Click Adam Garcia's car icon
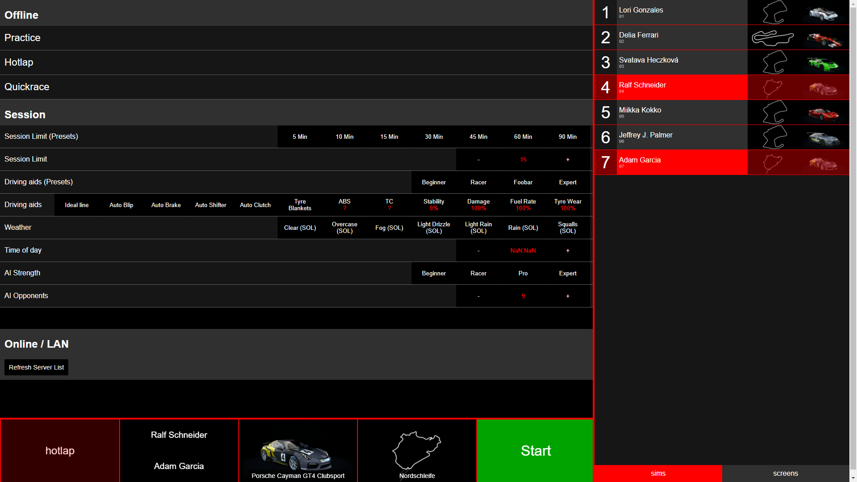Screen dimensions: 857x482 824,162
